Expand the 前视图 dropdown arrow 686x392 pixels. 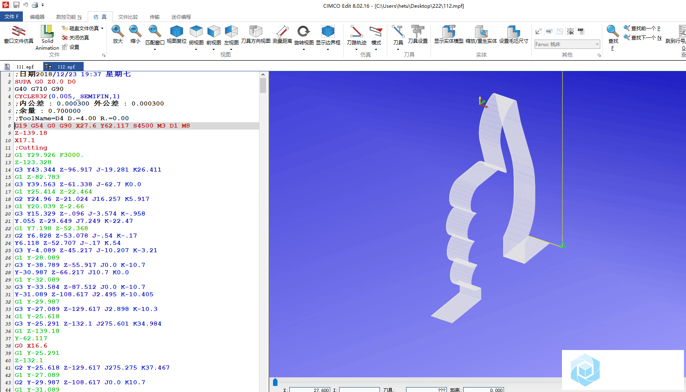pos(214,49)
